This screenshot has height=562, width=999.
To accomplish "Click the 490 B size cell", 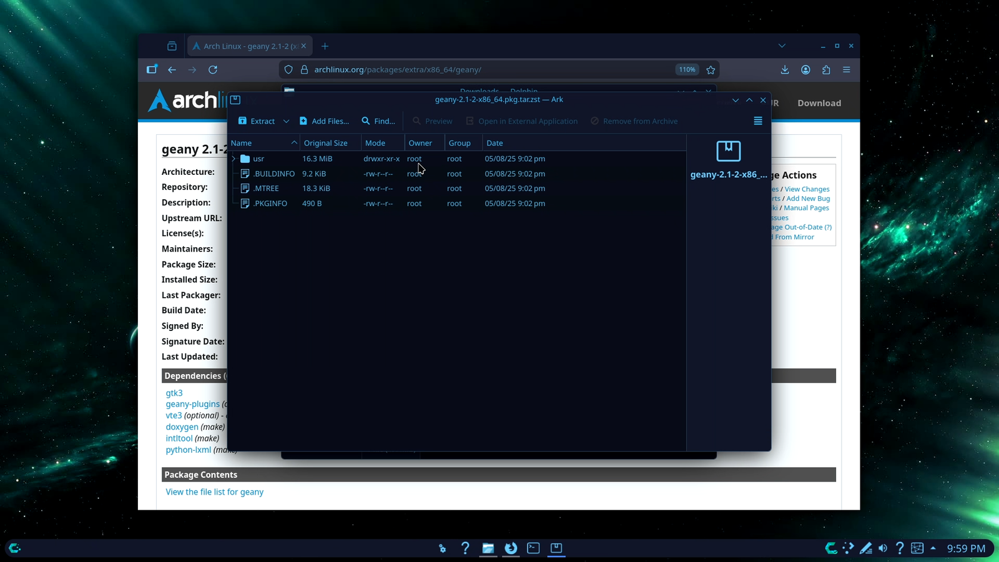I will pyautogui.click(x=312, y=203).
